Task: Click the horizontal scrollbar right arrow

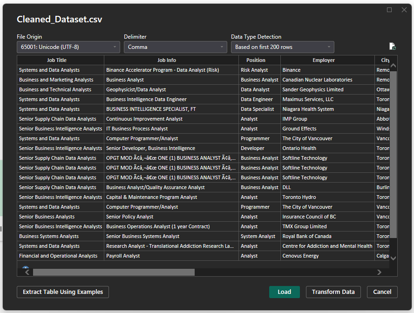Action: (379, 272)
